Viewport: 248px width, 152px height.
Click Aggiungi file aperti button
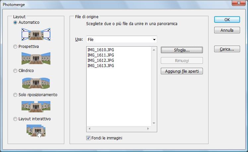[x=182, y=71]
